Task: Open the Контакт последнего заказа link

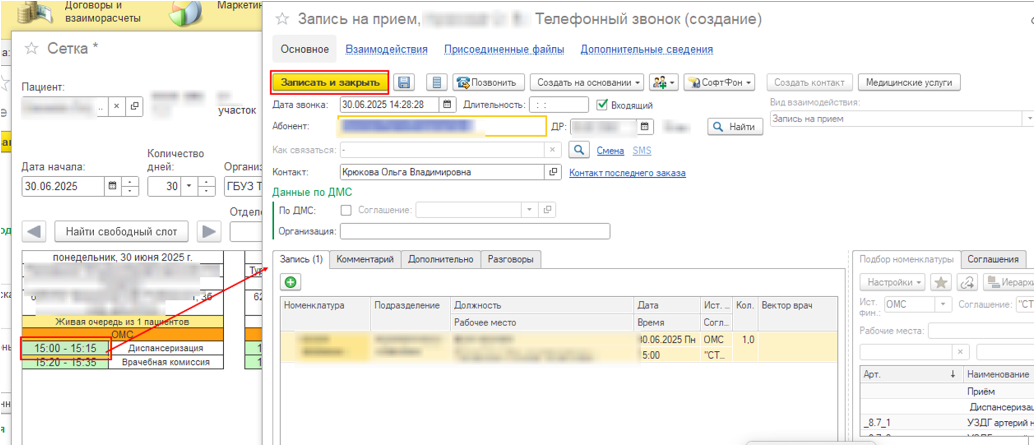Action: [627, 173]
